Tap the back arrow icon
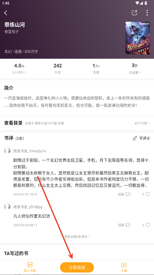The width and height of the screenshot is (154, 275). (6, 13)
